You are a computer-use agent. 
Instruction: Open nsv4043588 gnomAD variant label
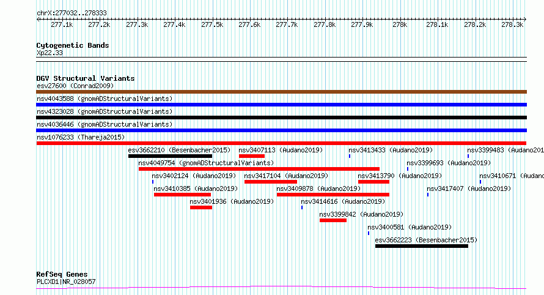pos(105,99)
